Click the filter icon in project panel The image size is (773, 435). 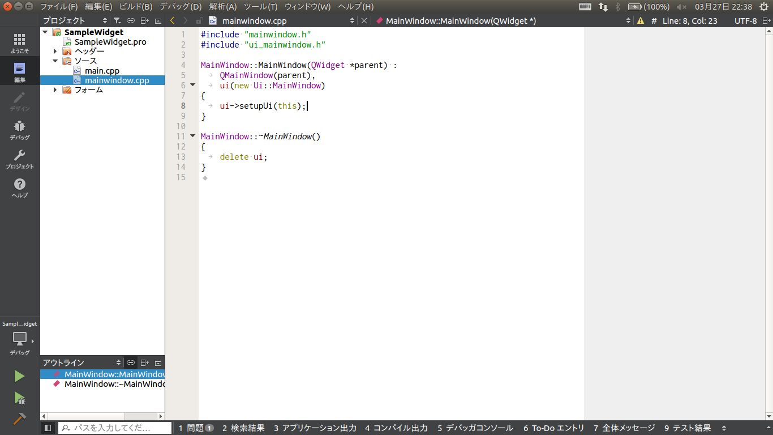pyautogui.click(x=117, y=20)
